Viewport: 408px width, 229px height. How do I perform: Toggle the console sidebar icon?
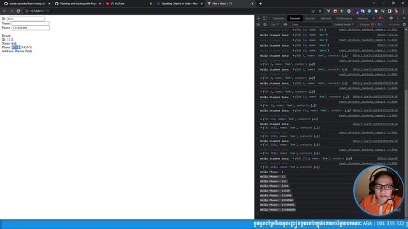(x=258, y=24)
